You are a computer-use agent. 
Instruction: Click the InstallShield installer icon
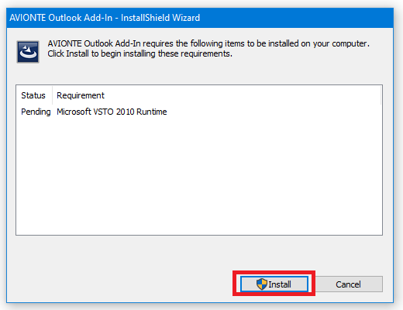click(28, 52)
